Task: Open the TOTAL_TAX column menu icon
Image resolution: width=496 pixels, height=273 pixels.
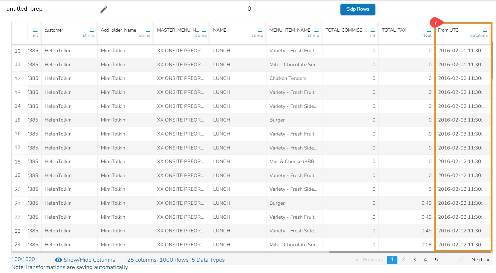Action: pyautogui.click(x=429, y=30)
